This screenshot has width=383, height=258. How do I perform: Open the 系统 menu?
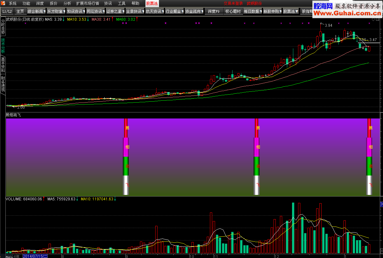13,4
